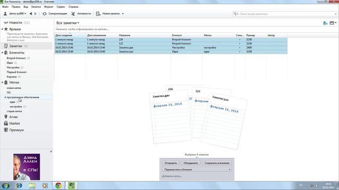Sort by Размер column header
Screen dimensions: 339x190
pyautogui.click(x=251, y=35)
